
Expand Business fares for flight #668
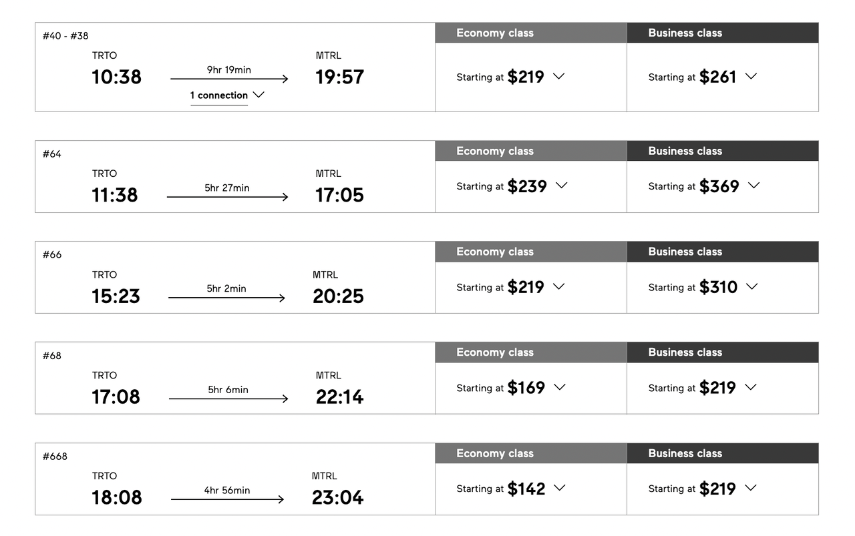click(x=751, y=488)
